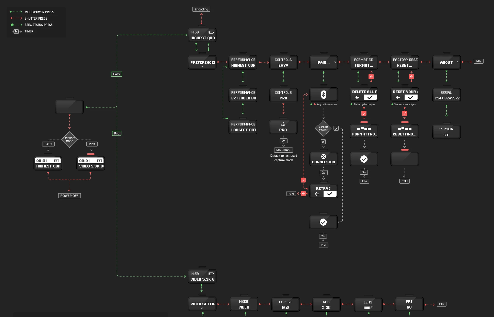Screen dimensions: 494x317
Task: Select the LENS WIDE screen
Action: pyautogui.click(x=368, y=305)
